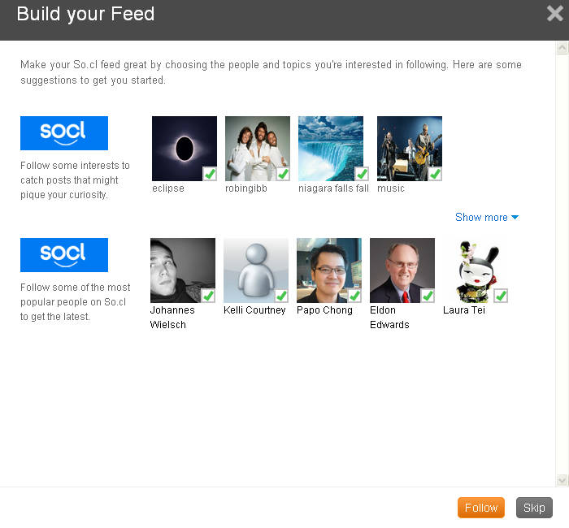Click Laura Tei's cartoon avatar

(x=471, y=270)
